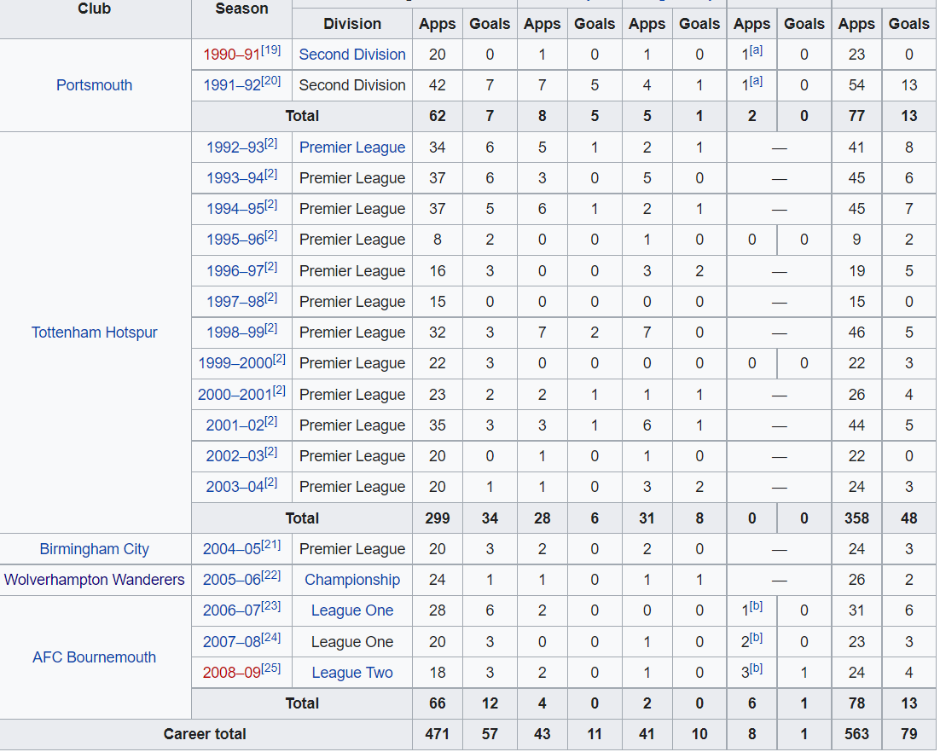
Task: Select Premier League text in 2004–05 row
Action: 352,549
